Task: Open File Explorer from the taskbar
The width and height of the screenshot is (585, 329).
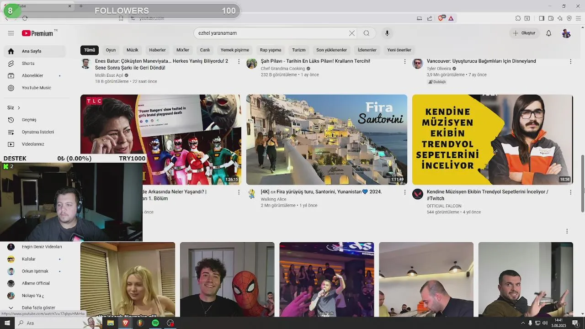Action: 111,323
